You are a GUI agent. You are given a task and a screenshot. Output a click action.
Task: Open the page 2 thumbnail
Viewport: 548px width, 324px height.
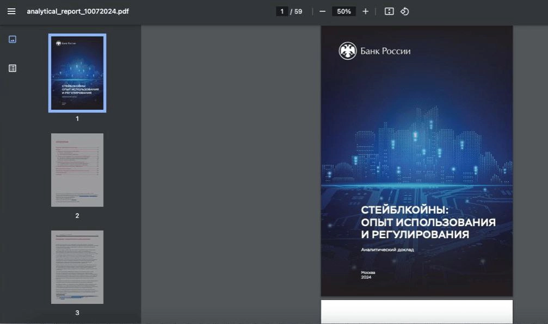(77, 170)
